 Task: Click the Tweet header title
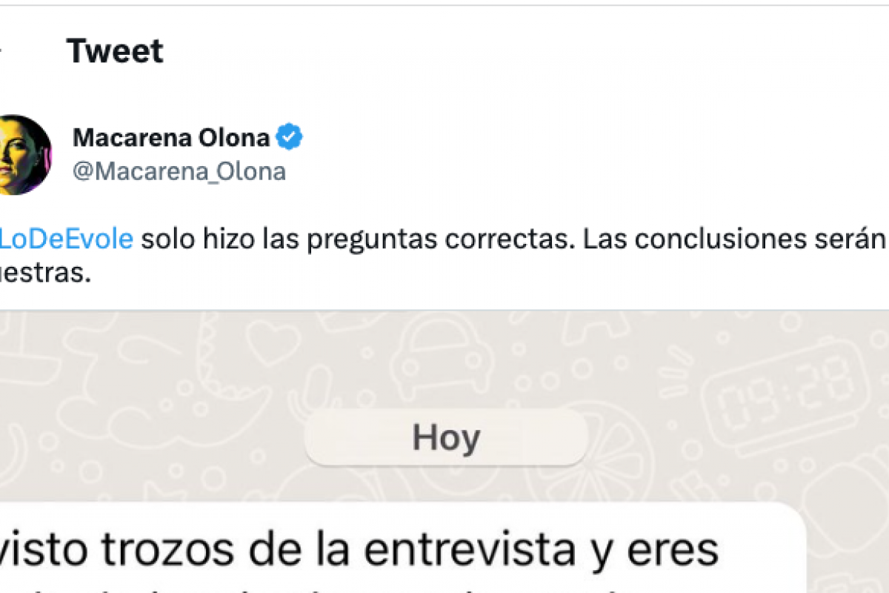tap(115, 51)
